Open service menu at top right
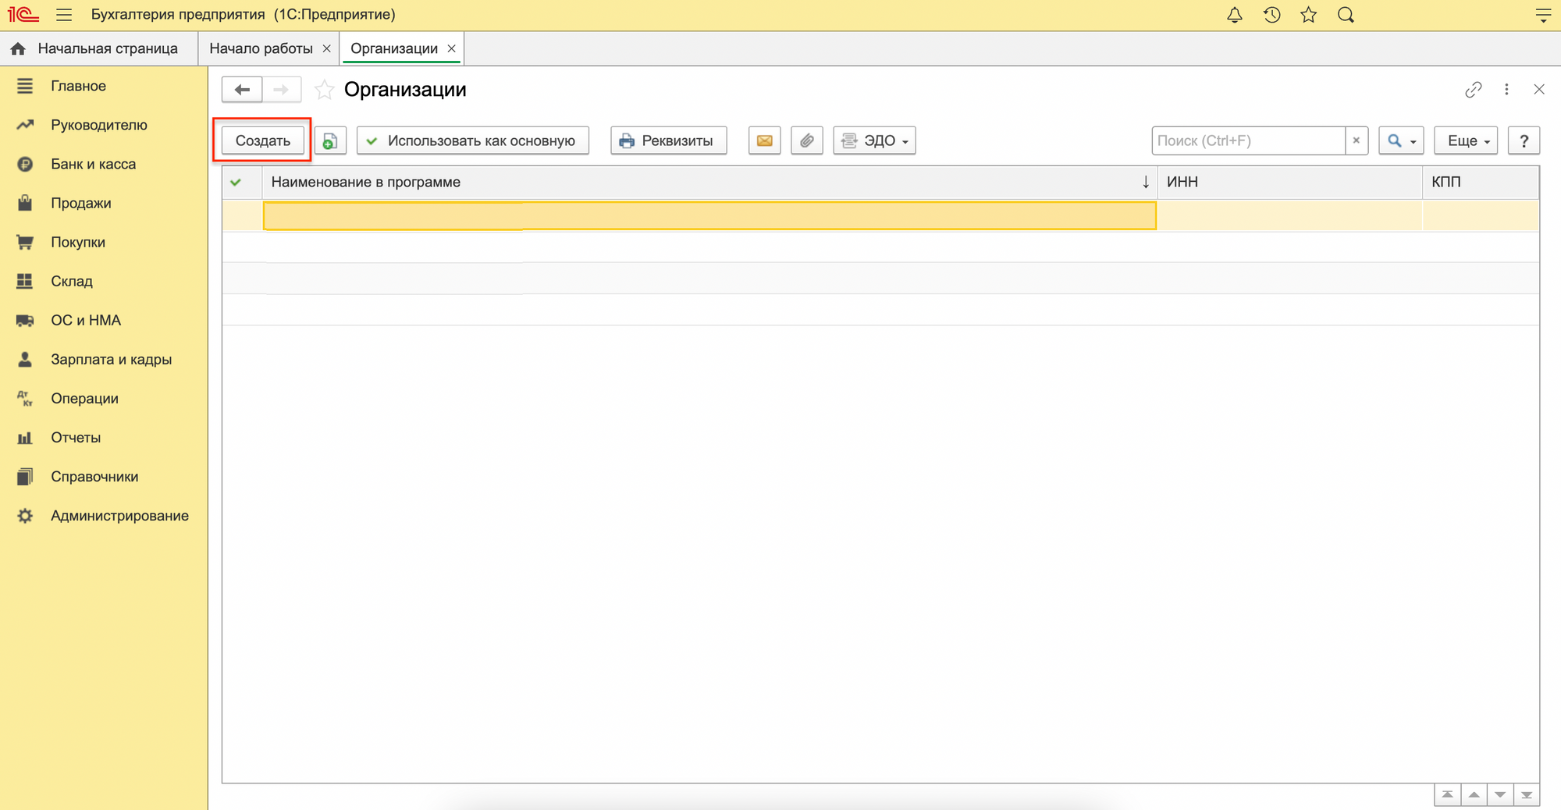This screenshot has height=810, width=1561. click(1543, 15)
